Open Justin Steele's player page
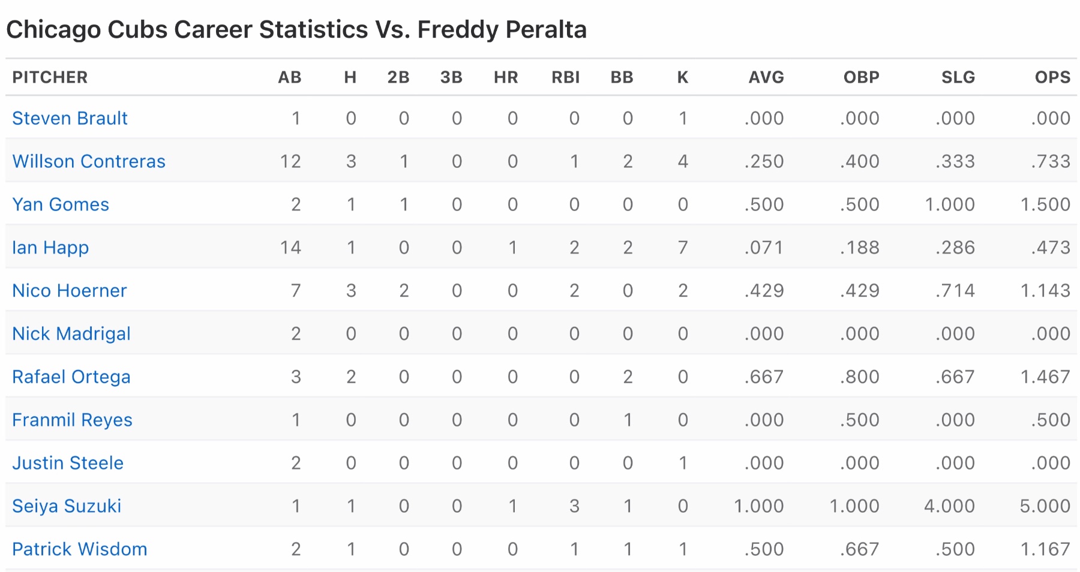Screen dimensions: 1080x572 (x=68, y=463)
